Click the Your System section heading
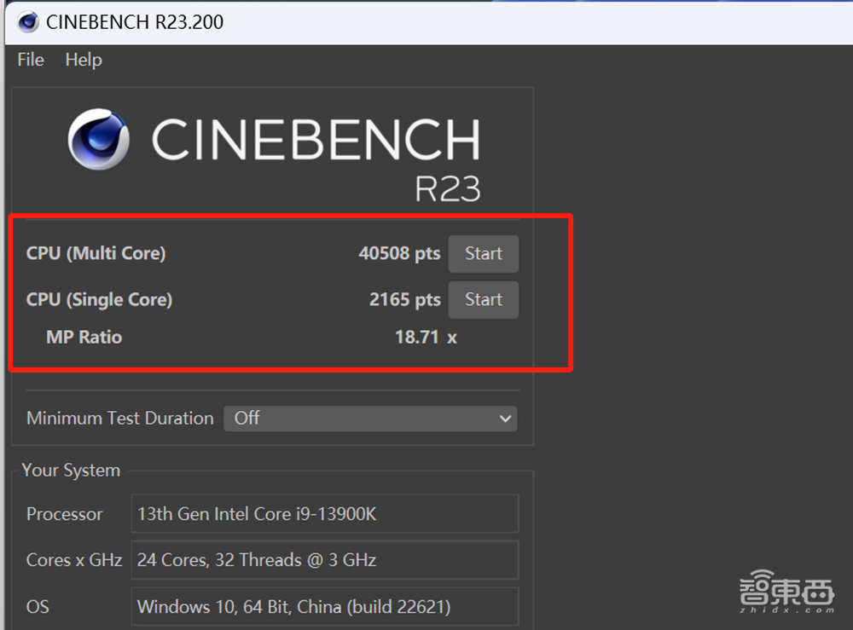This screenshot has width=853, height=630. tap(71, 471)
